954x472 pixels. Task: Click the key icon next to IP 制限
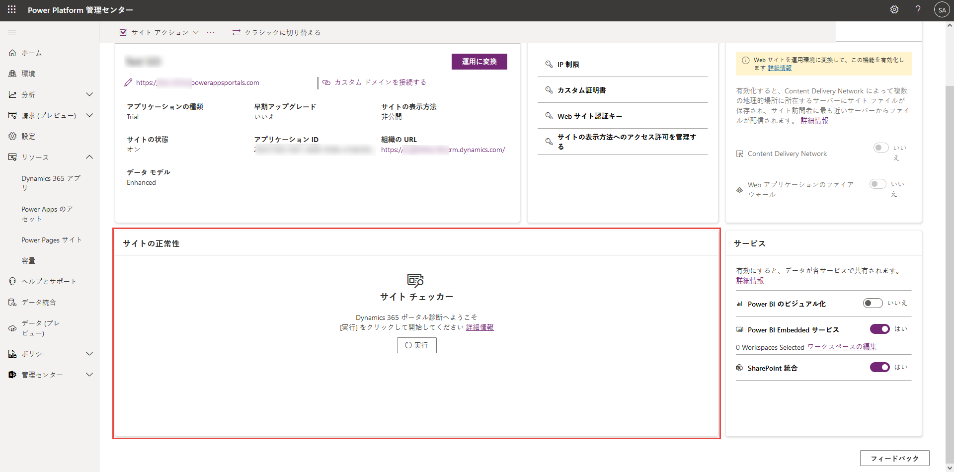[x=549, y=64]
